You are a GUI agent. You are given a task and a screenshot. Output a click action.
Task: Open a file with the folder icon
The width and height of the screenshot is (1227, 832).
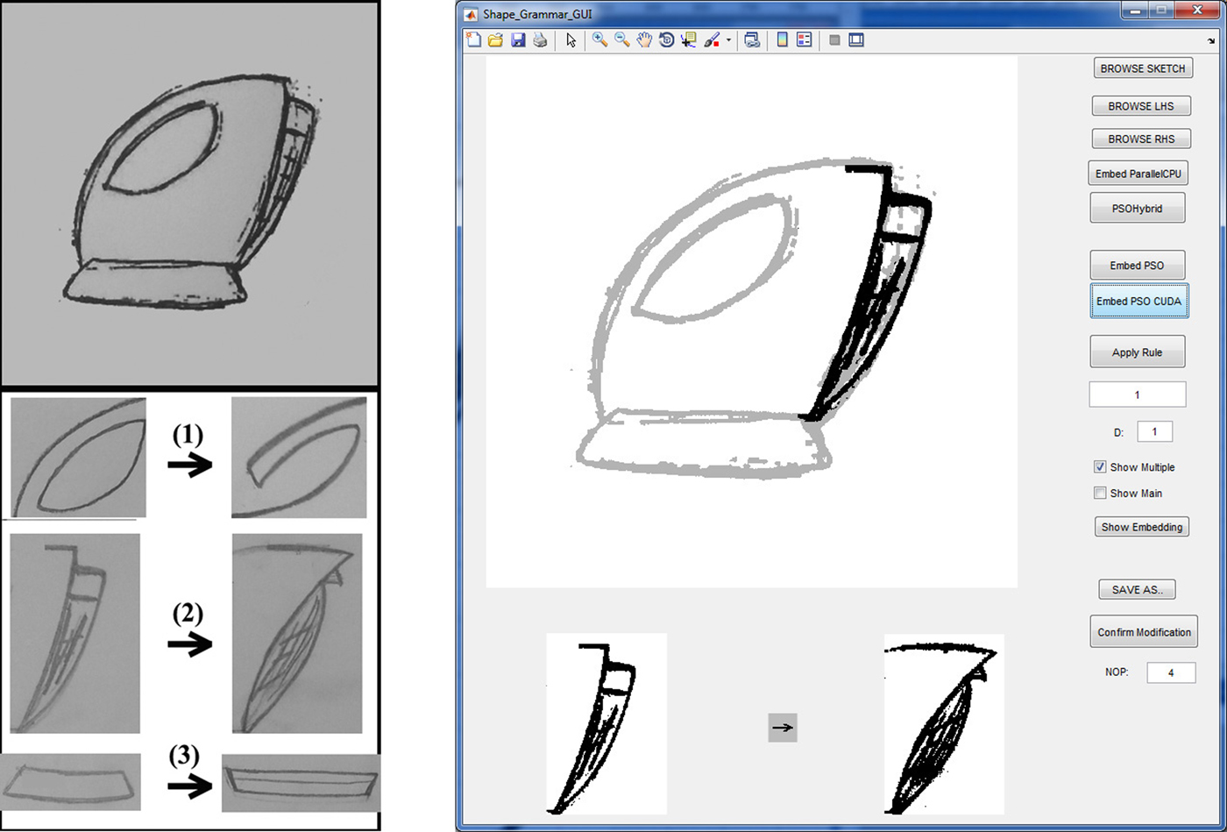pos(495,39)
